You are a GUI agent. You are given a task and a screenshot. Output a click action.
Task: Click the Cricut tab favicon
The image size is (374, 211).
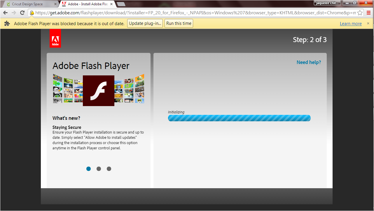pyautogui.click(x=8, y=4)
